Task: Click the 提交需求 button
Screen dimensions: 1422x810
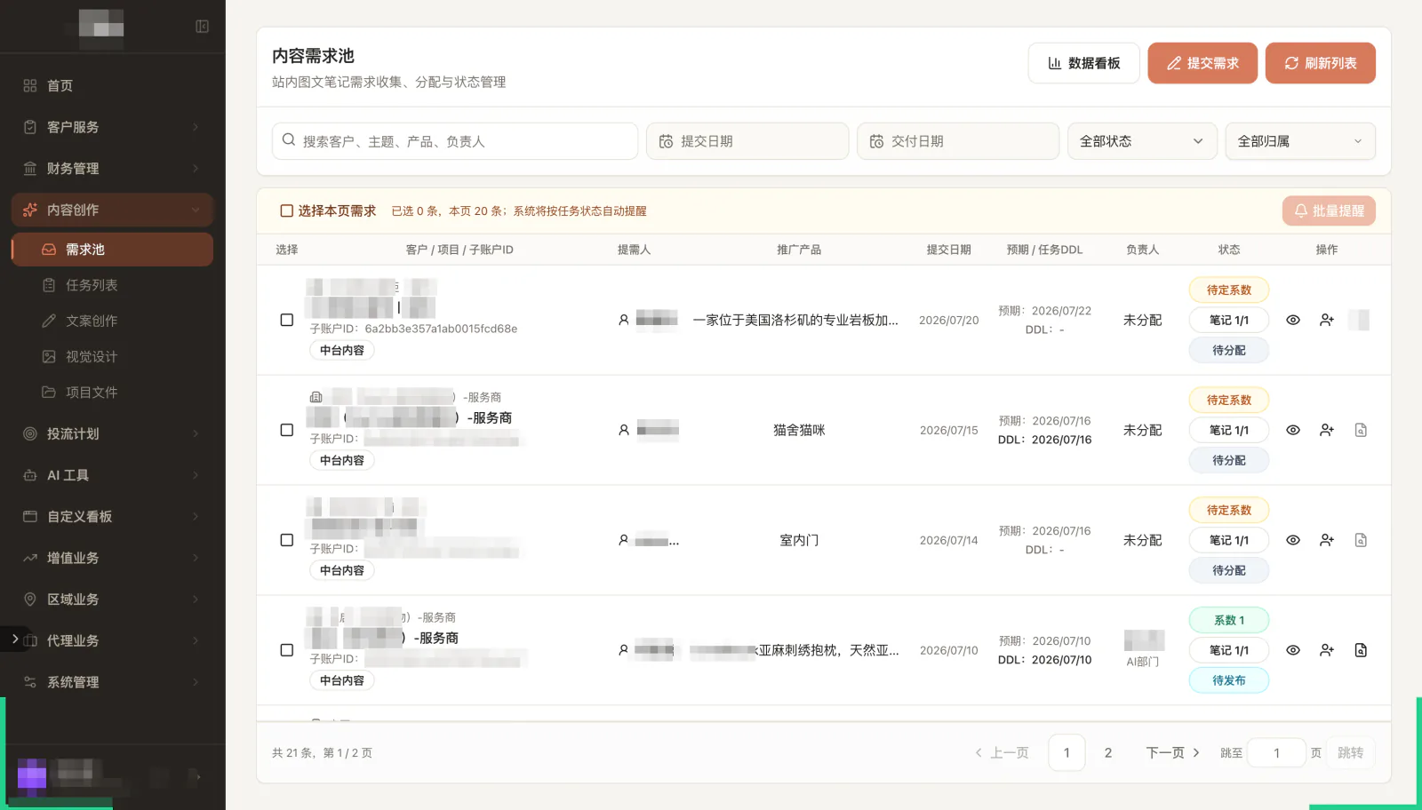Action: [1202, 63]
